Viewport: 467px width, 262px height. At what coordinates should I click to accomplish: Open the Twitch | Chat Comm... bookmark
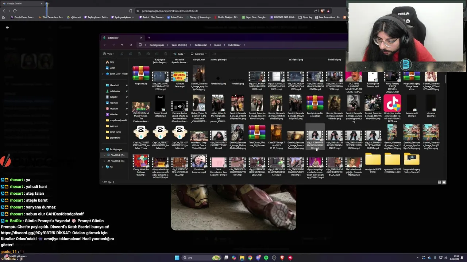[x=152, y=17]
